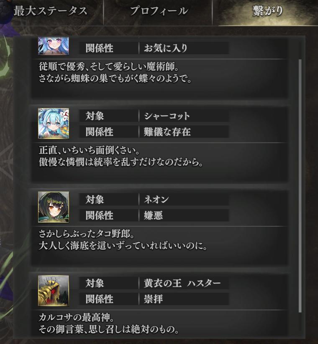Screen dimensions: 318x344
Task: Click the name シャーコット in 対象 field
Action: pyautogui.click(x=167, y=116)
